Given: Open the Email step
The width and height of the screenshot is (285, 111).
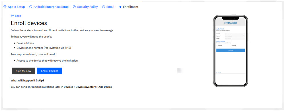Looking at the screenshot, I should [x=110, y=7].
